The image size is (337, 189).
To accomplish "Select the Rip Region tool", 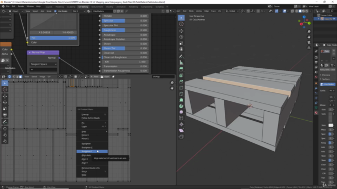I will coord(181,136).
